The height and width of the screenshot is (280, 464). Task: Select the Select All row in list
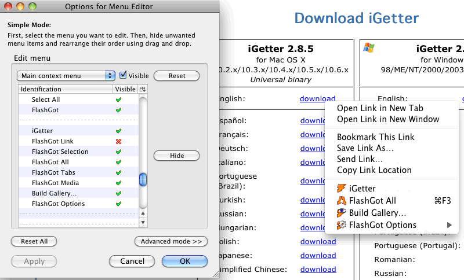(78, 100)
